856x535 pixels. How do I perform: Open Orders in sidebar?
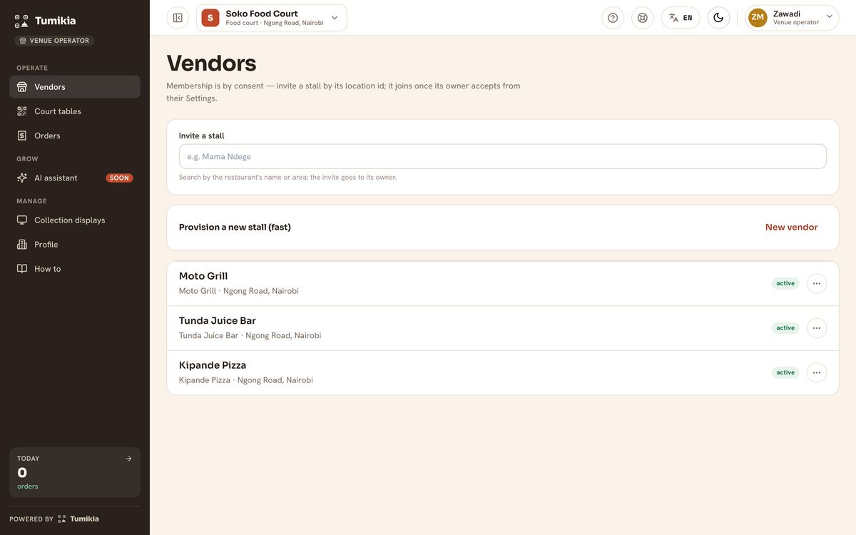coord(75,136)
